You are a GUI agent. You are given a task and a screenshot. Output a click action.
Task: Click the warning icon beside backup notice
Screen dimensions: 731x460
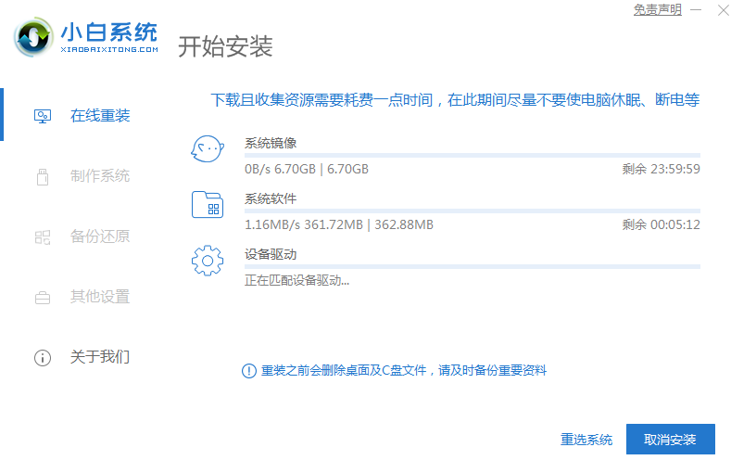coord(248,371)
